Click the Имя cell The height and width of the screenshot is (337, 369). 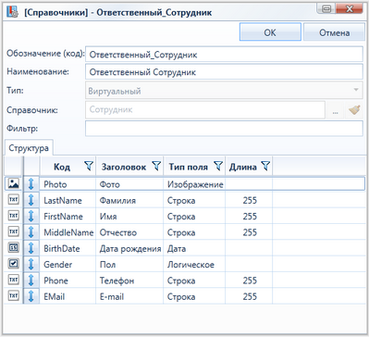click(x=129, y=217)
